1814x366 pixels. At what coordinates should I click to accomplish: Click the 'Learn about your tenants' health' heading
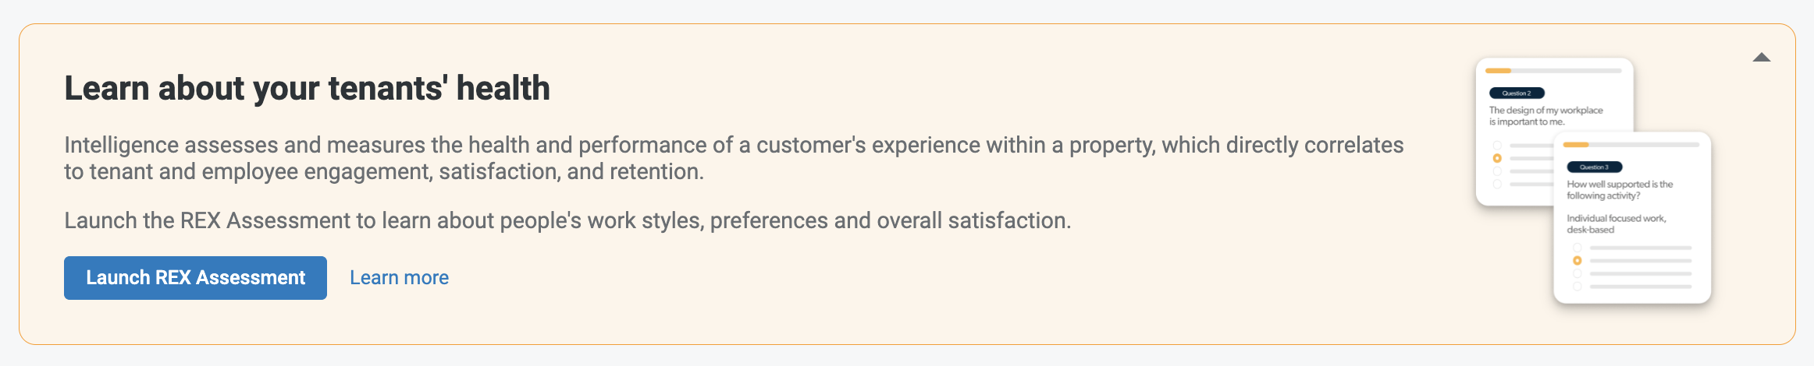coord(307,88)
